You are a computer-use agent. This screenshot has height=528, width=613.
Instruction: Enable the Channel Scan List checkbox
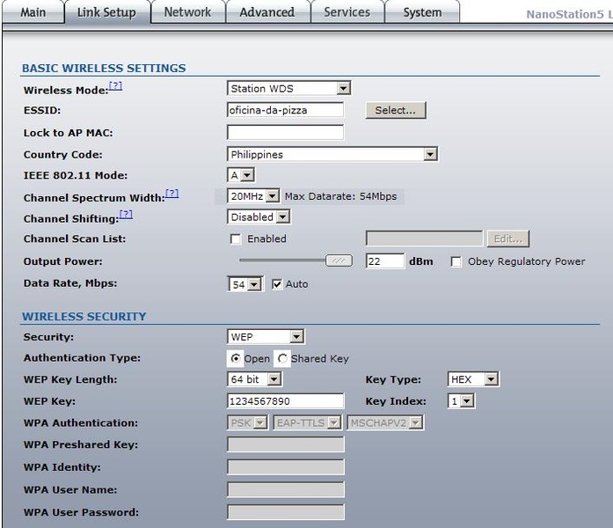[236, 239]
